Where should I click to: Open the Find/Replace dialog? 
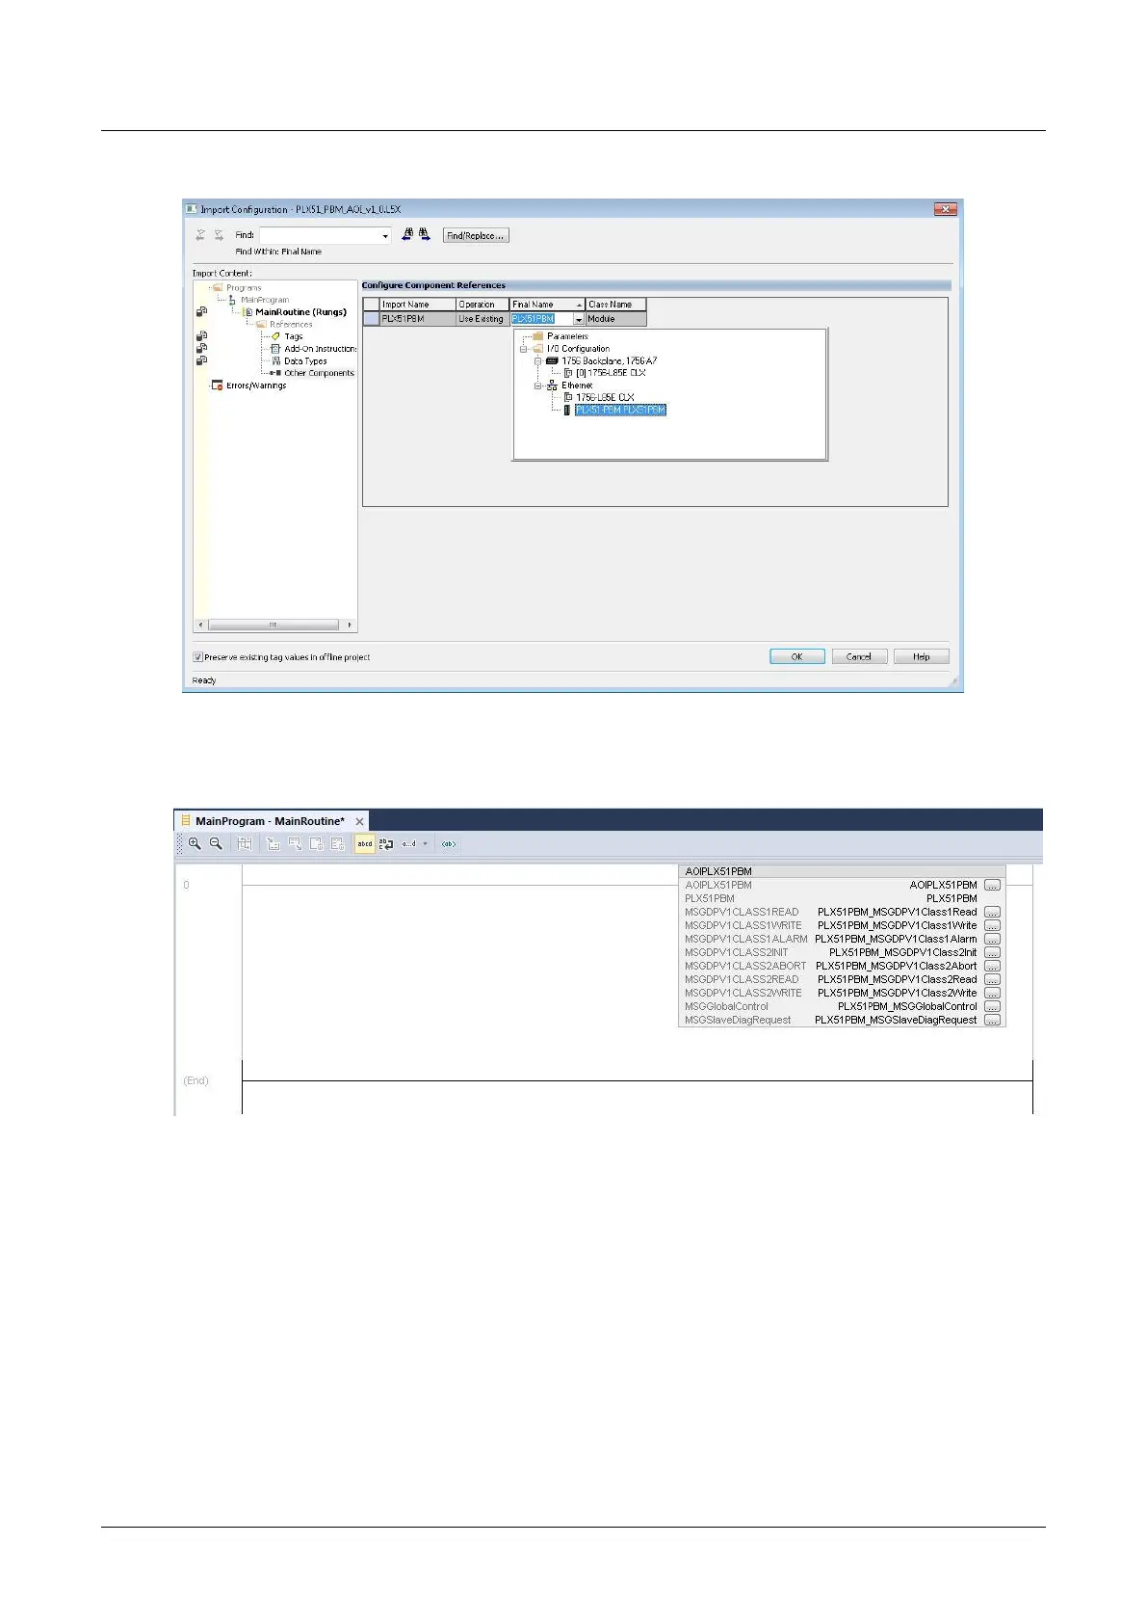tap(475, 235)
